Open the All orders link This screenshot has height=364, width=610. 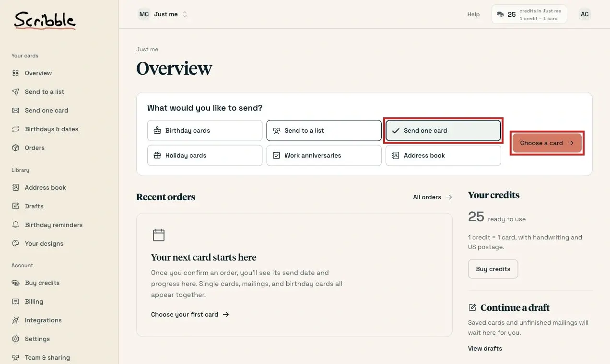(x=433, y=197)
